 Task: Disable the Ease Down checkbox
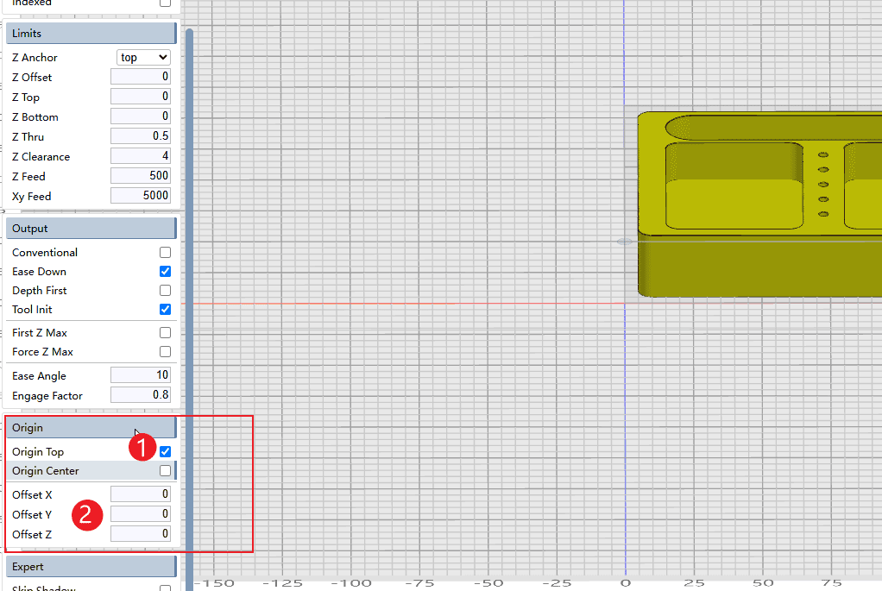point(165,272)
